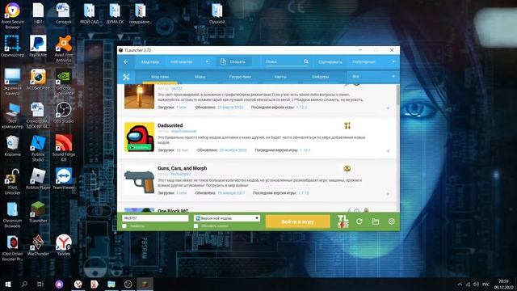Open Avast Secure Browser desktop shortcut
Image resolution: width=517 pixels, height=291 pixels.
click(x=13, y=16)
